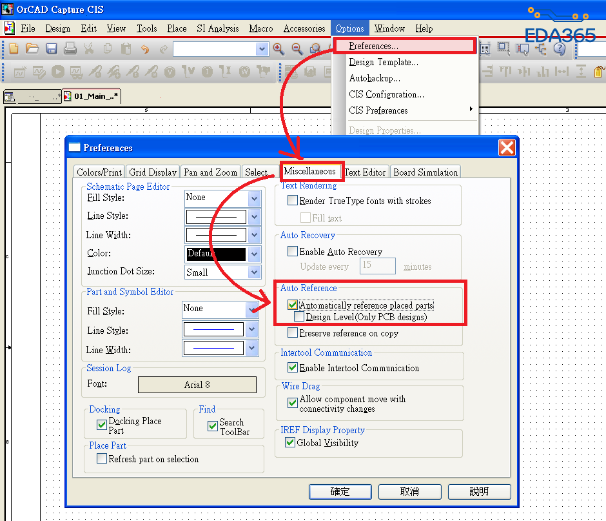Click the Area select toolbar icon

click(503, 48)
